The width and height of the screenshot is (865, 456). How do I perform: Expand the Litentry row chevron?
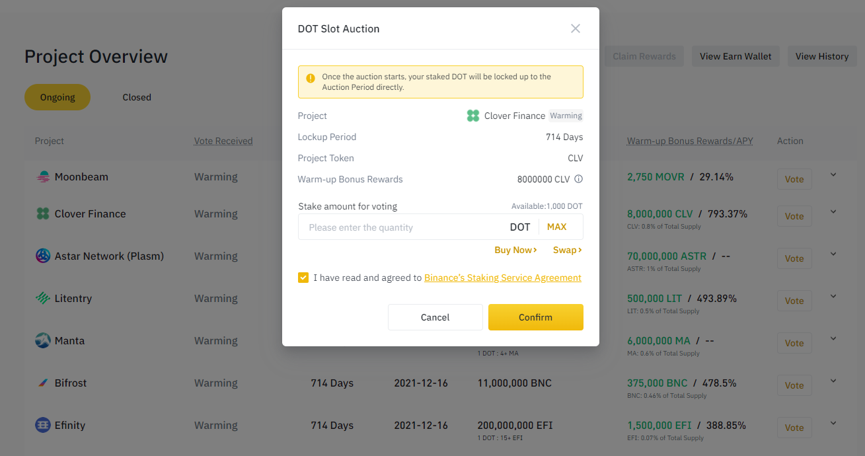[x=833, y=296]
